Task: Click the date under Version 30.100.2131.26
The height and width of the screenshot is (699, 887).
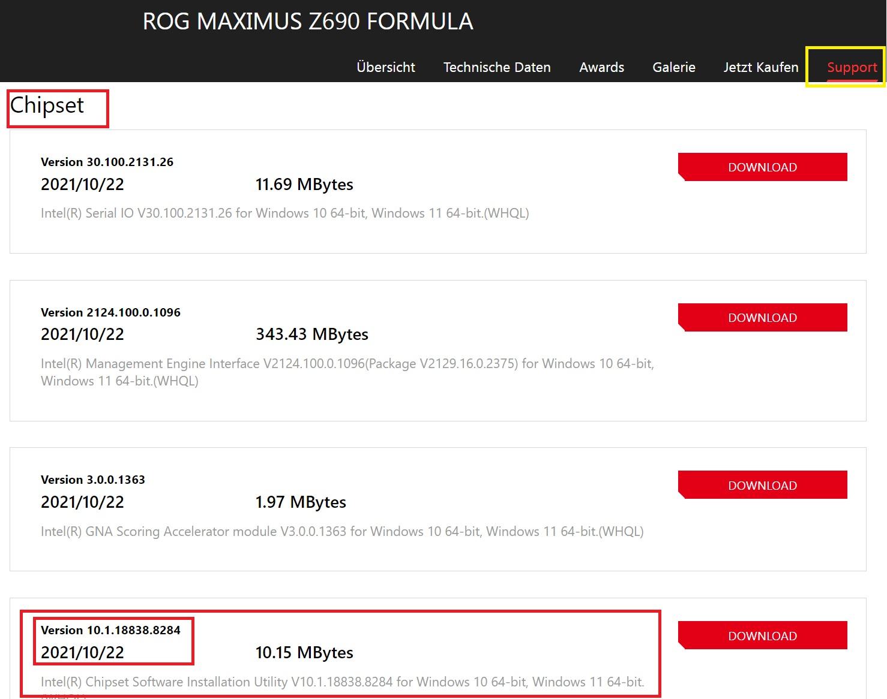Action: pyautogui.click(x=82, y=185)
